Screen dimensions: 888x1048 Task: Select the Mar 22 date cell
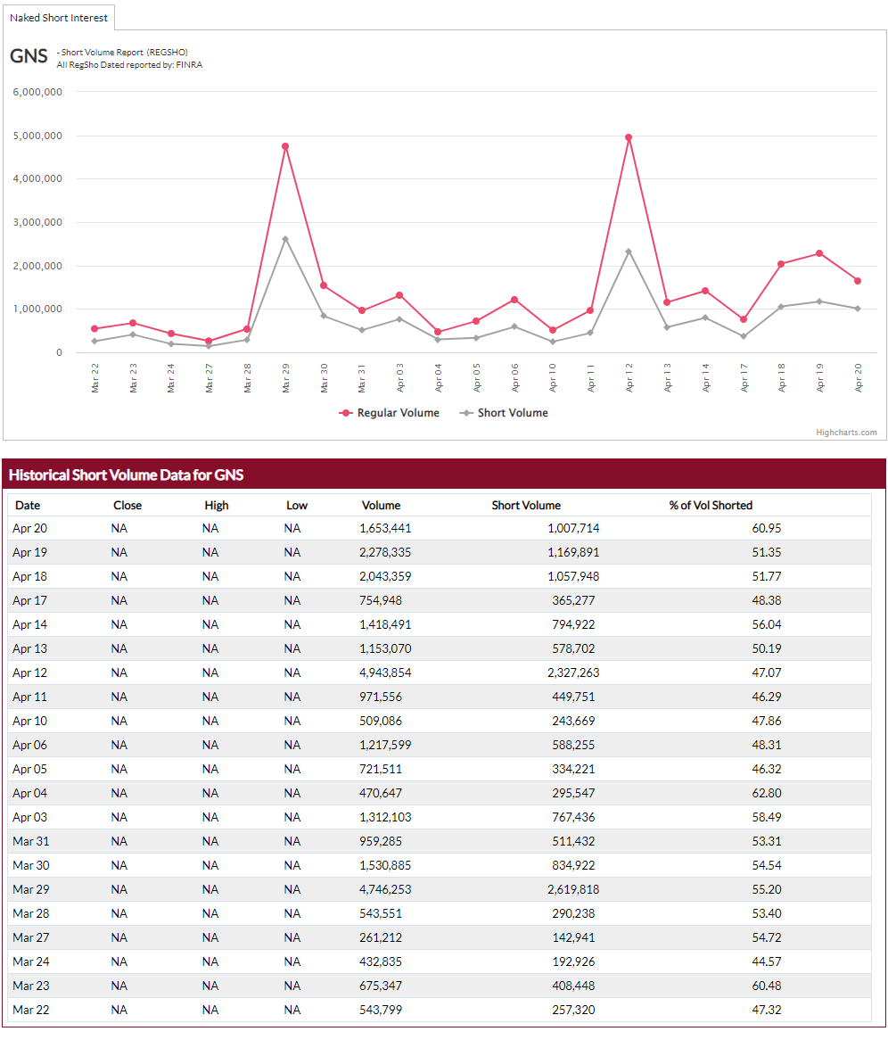click(x=30, y=1010)
